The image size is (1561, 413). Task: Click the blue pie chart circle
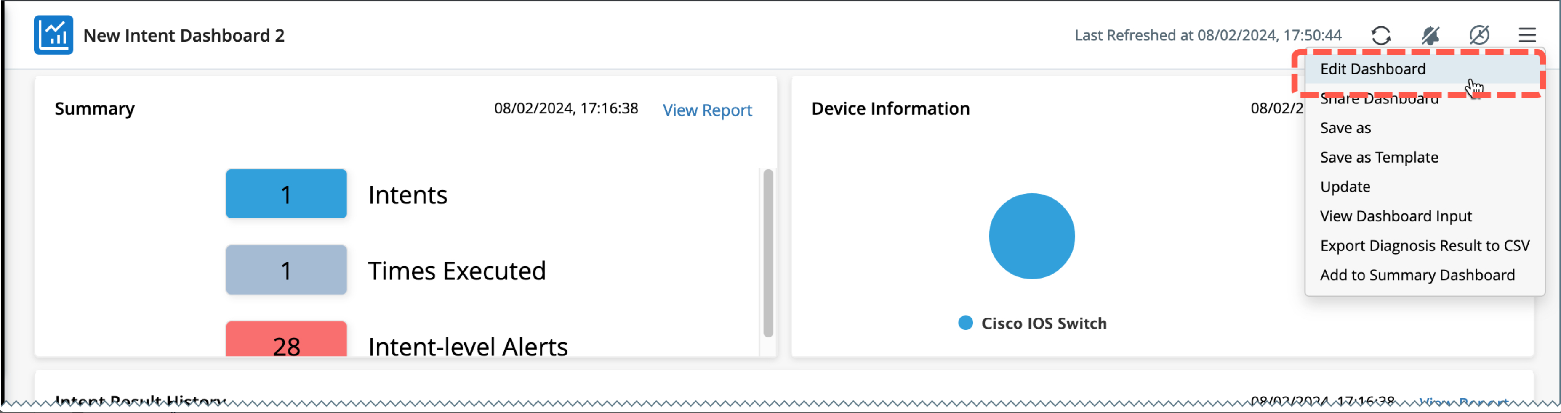tap(1031, 236)
